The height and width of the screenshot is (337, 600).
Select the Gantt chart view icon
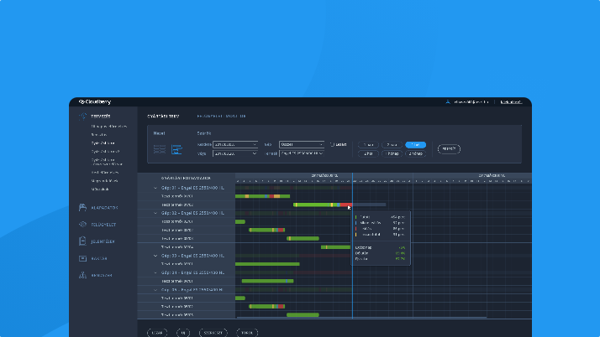pyautogui.click(x=177, y=149)
